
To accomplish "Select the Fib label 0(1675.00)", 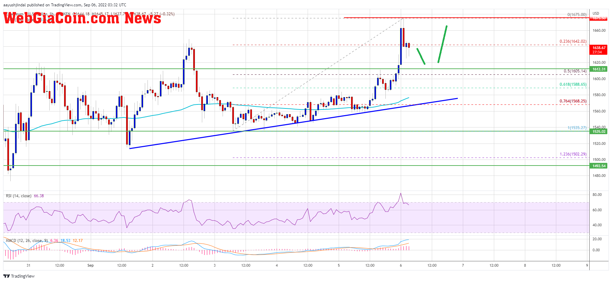I will [x=577, y=14].
